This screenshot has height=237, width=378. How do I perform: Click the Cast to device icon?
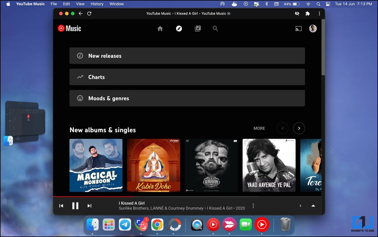(x=298, y=29)
